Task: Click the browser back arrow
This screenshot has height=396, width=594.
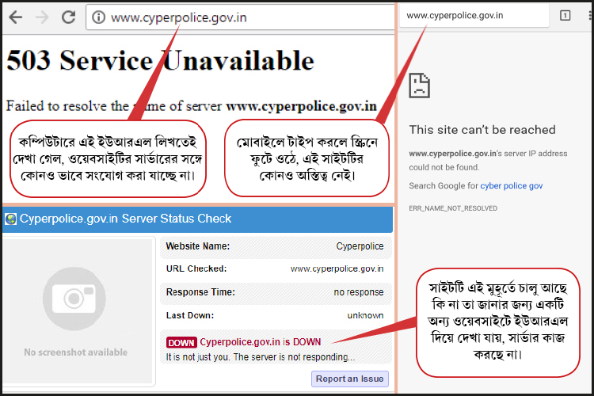Action: tap(17, 17)
